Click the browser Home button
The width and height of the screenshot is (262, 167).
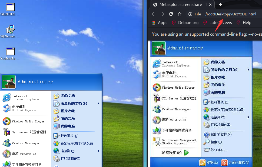coord(180,14)
